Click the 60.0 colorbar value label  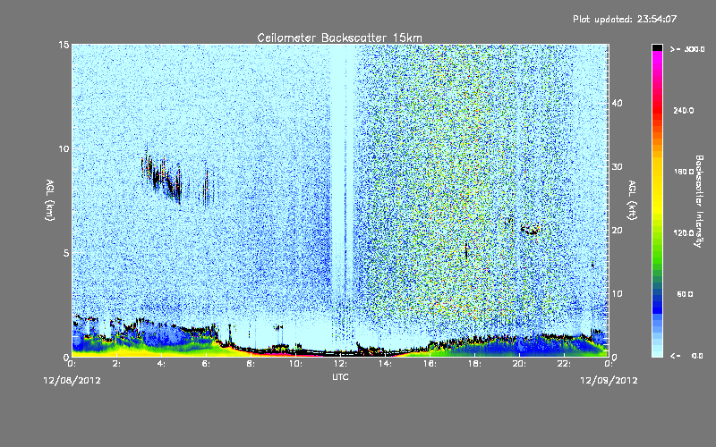tap(685, 294)
